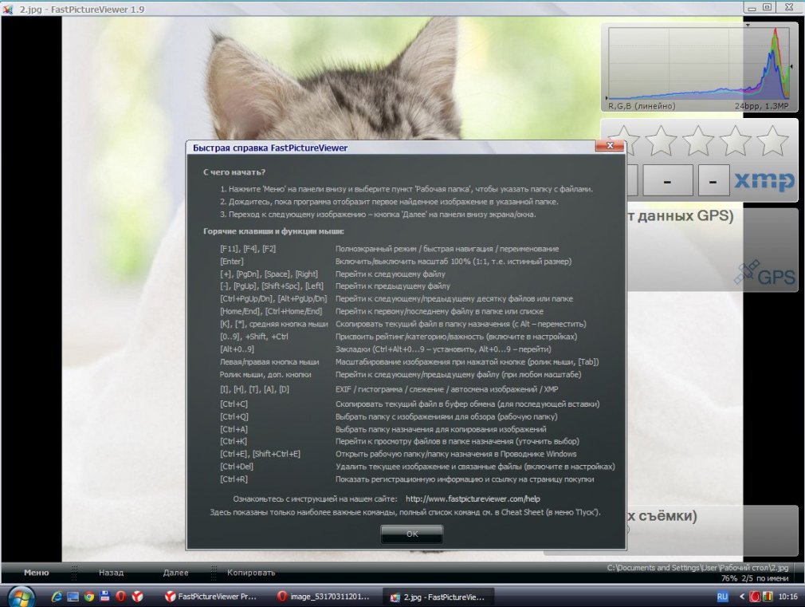Click the "[Alt+0..9]" shortcut text
The width and height of the screenshot is (805, 607).
coord(237,349)
